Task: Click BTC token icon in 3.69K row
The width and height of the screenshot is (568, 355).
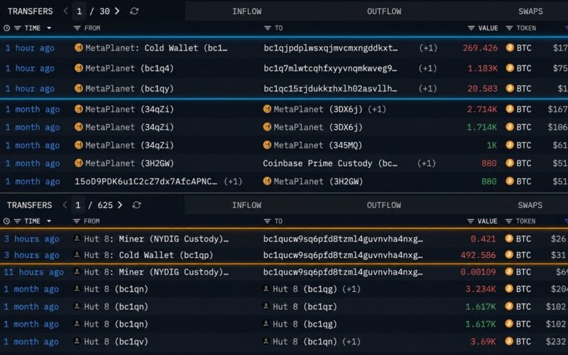Action: pyautogui.click(x=509, y=342)
